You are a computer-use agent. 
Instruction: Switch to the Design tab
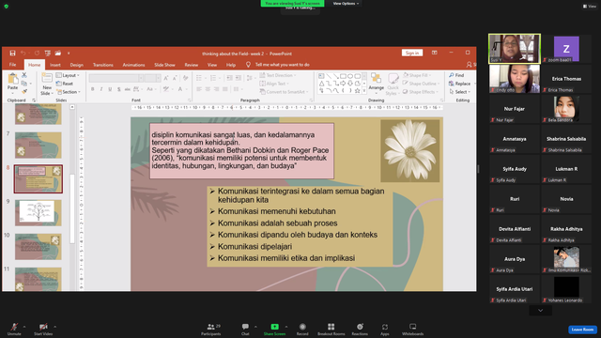(x=76, y=65)
